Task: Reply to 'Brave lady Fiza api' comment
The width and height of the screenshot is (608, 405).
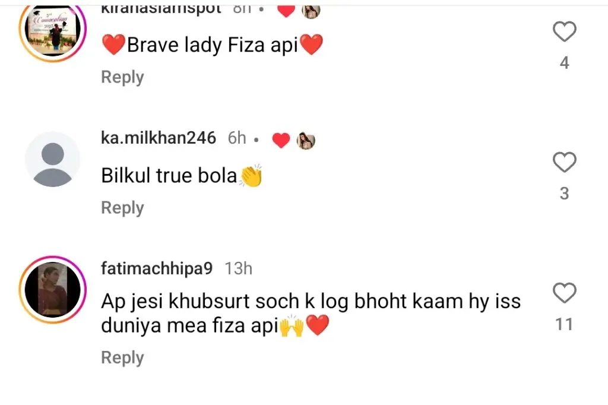Action: tap(122, 77)
